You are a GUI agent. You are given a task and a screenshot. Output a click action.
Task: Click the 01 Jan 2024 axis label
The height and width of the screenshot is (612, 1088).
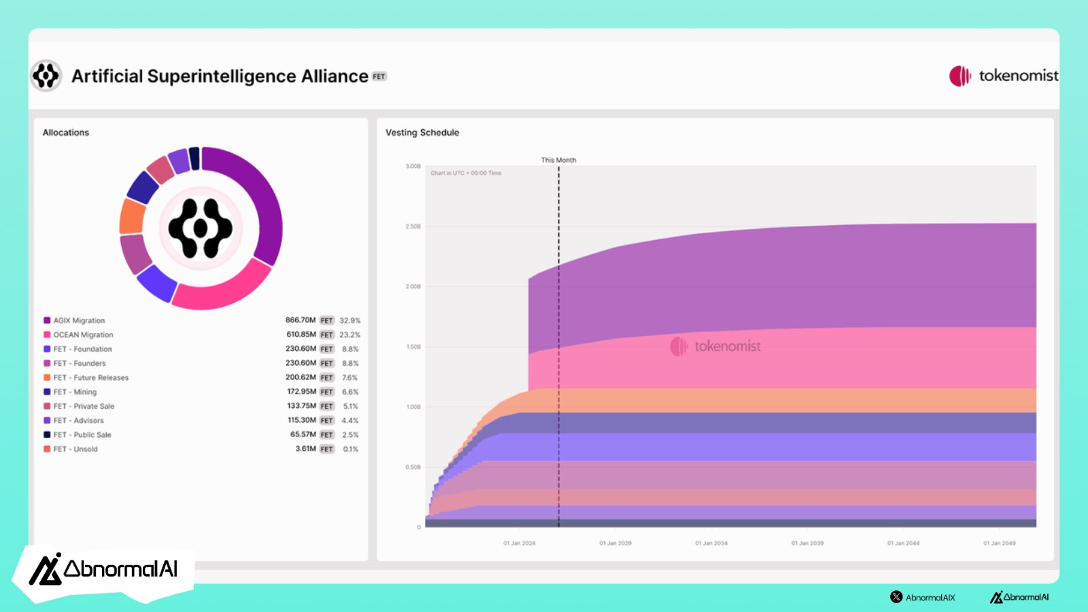tap(520, 543)
